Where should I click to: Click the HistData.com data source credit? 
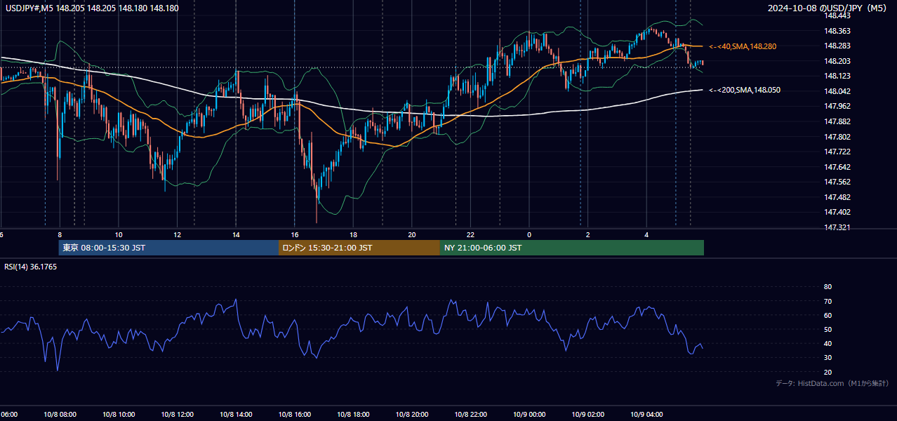coord(832,383)
